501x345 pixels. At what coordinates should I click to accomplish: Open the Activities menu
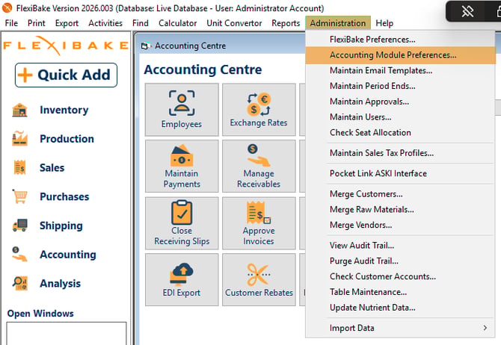click(105, 23)
